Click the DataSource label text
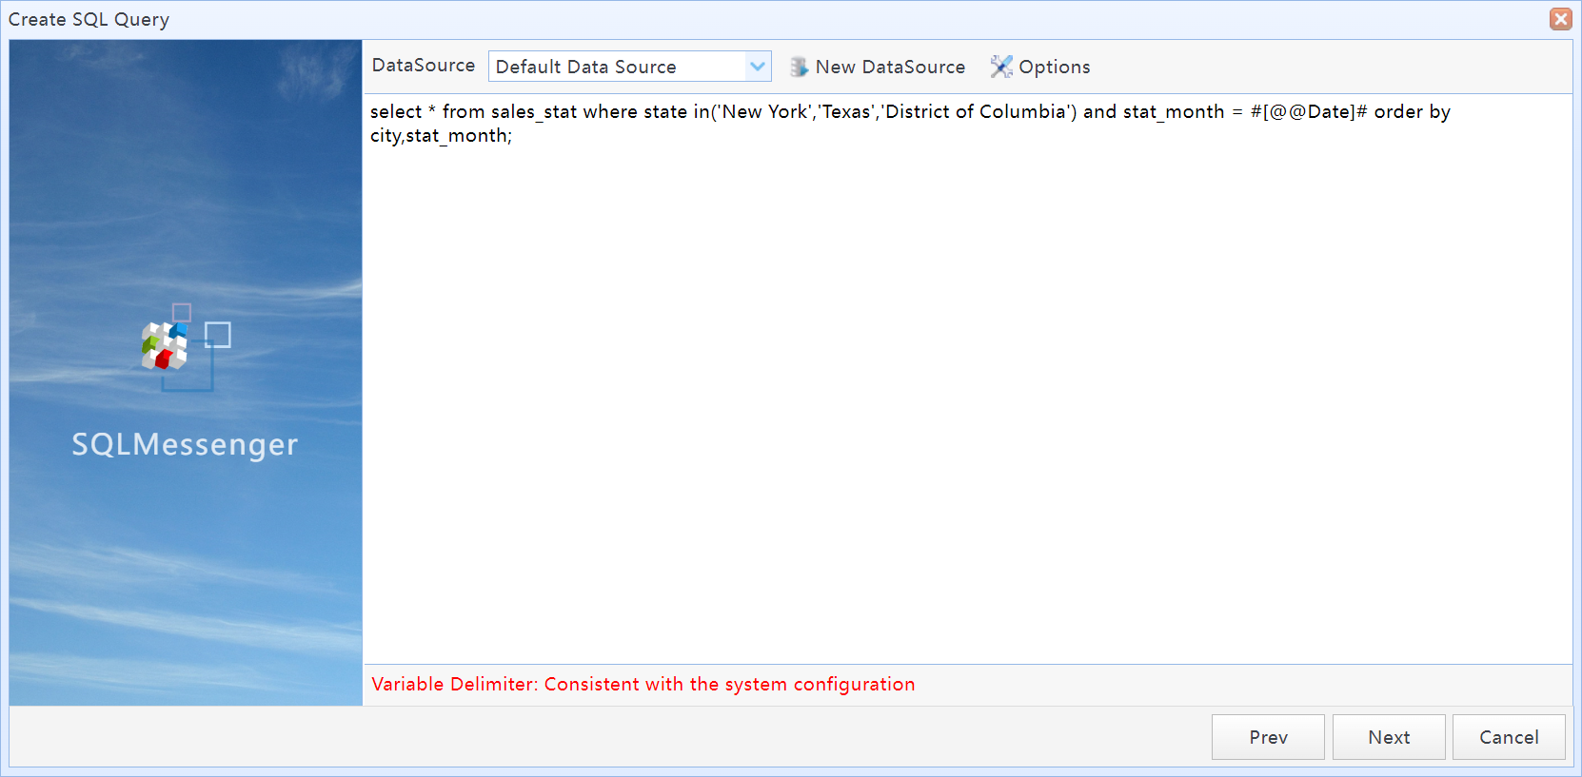 point(424,66)
